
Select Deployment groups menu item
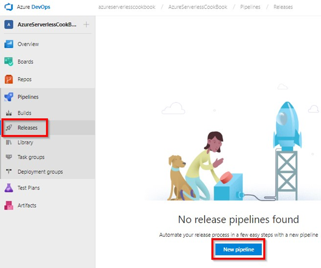click(x=40, y=172)
